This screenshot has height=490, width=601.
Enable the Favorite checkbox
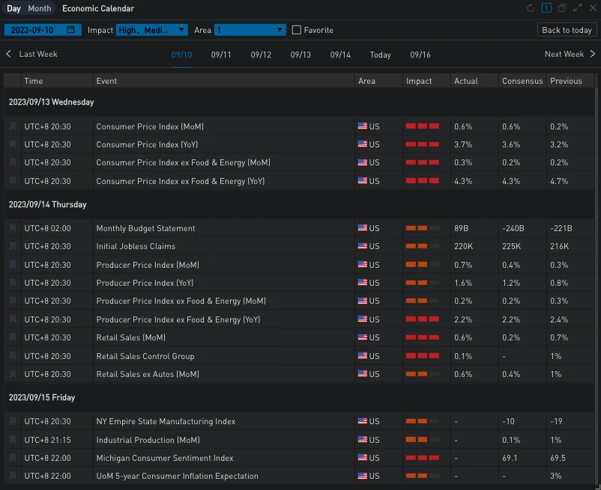[x=296, y=30]
